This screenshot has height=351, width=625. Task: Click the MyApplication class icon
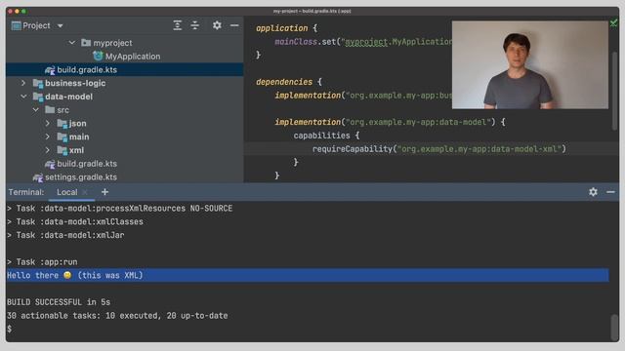pyautogui.click(x=98, y=57)
